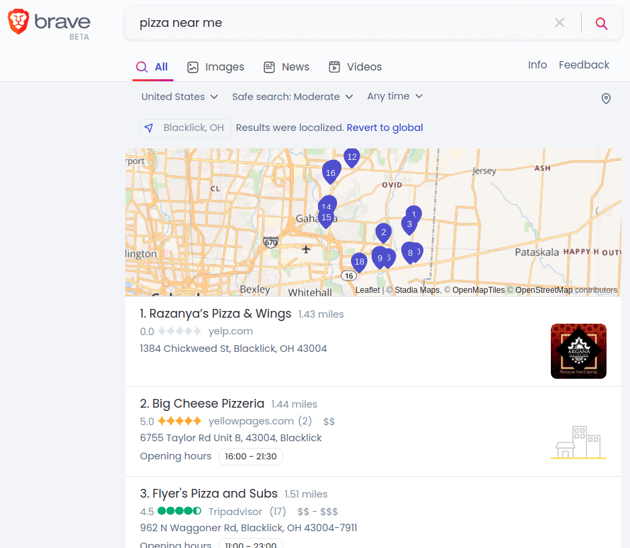
Task: Click the I-670 highway shield on map
Action: click(271, 242)
